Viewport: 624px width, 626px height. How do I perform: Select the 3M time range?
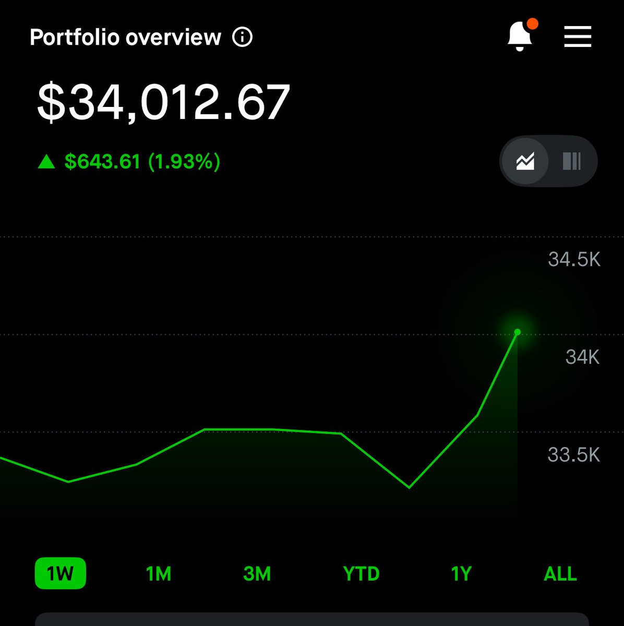point(257,574)
